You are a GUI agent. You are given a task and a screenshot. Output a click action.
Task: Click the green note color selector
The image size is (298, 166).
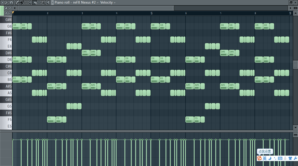point(2,11)
